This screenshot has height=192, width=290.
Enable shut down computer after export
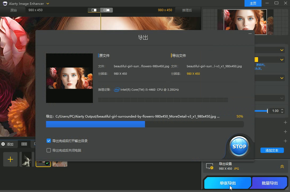coord(49,150)
